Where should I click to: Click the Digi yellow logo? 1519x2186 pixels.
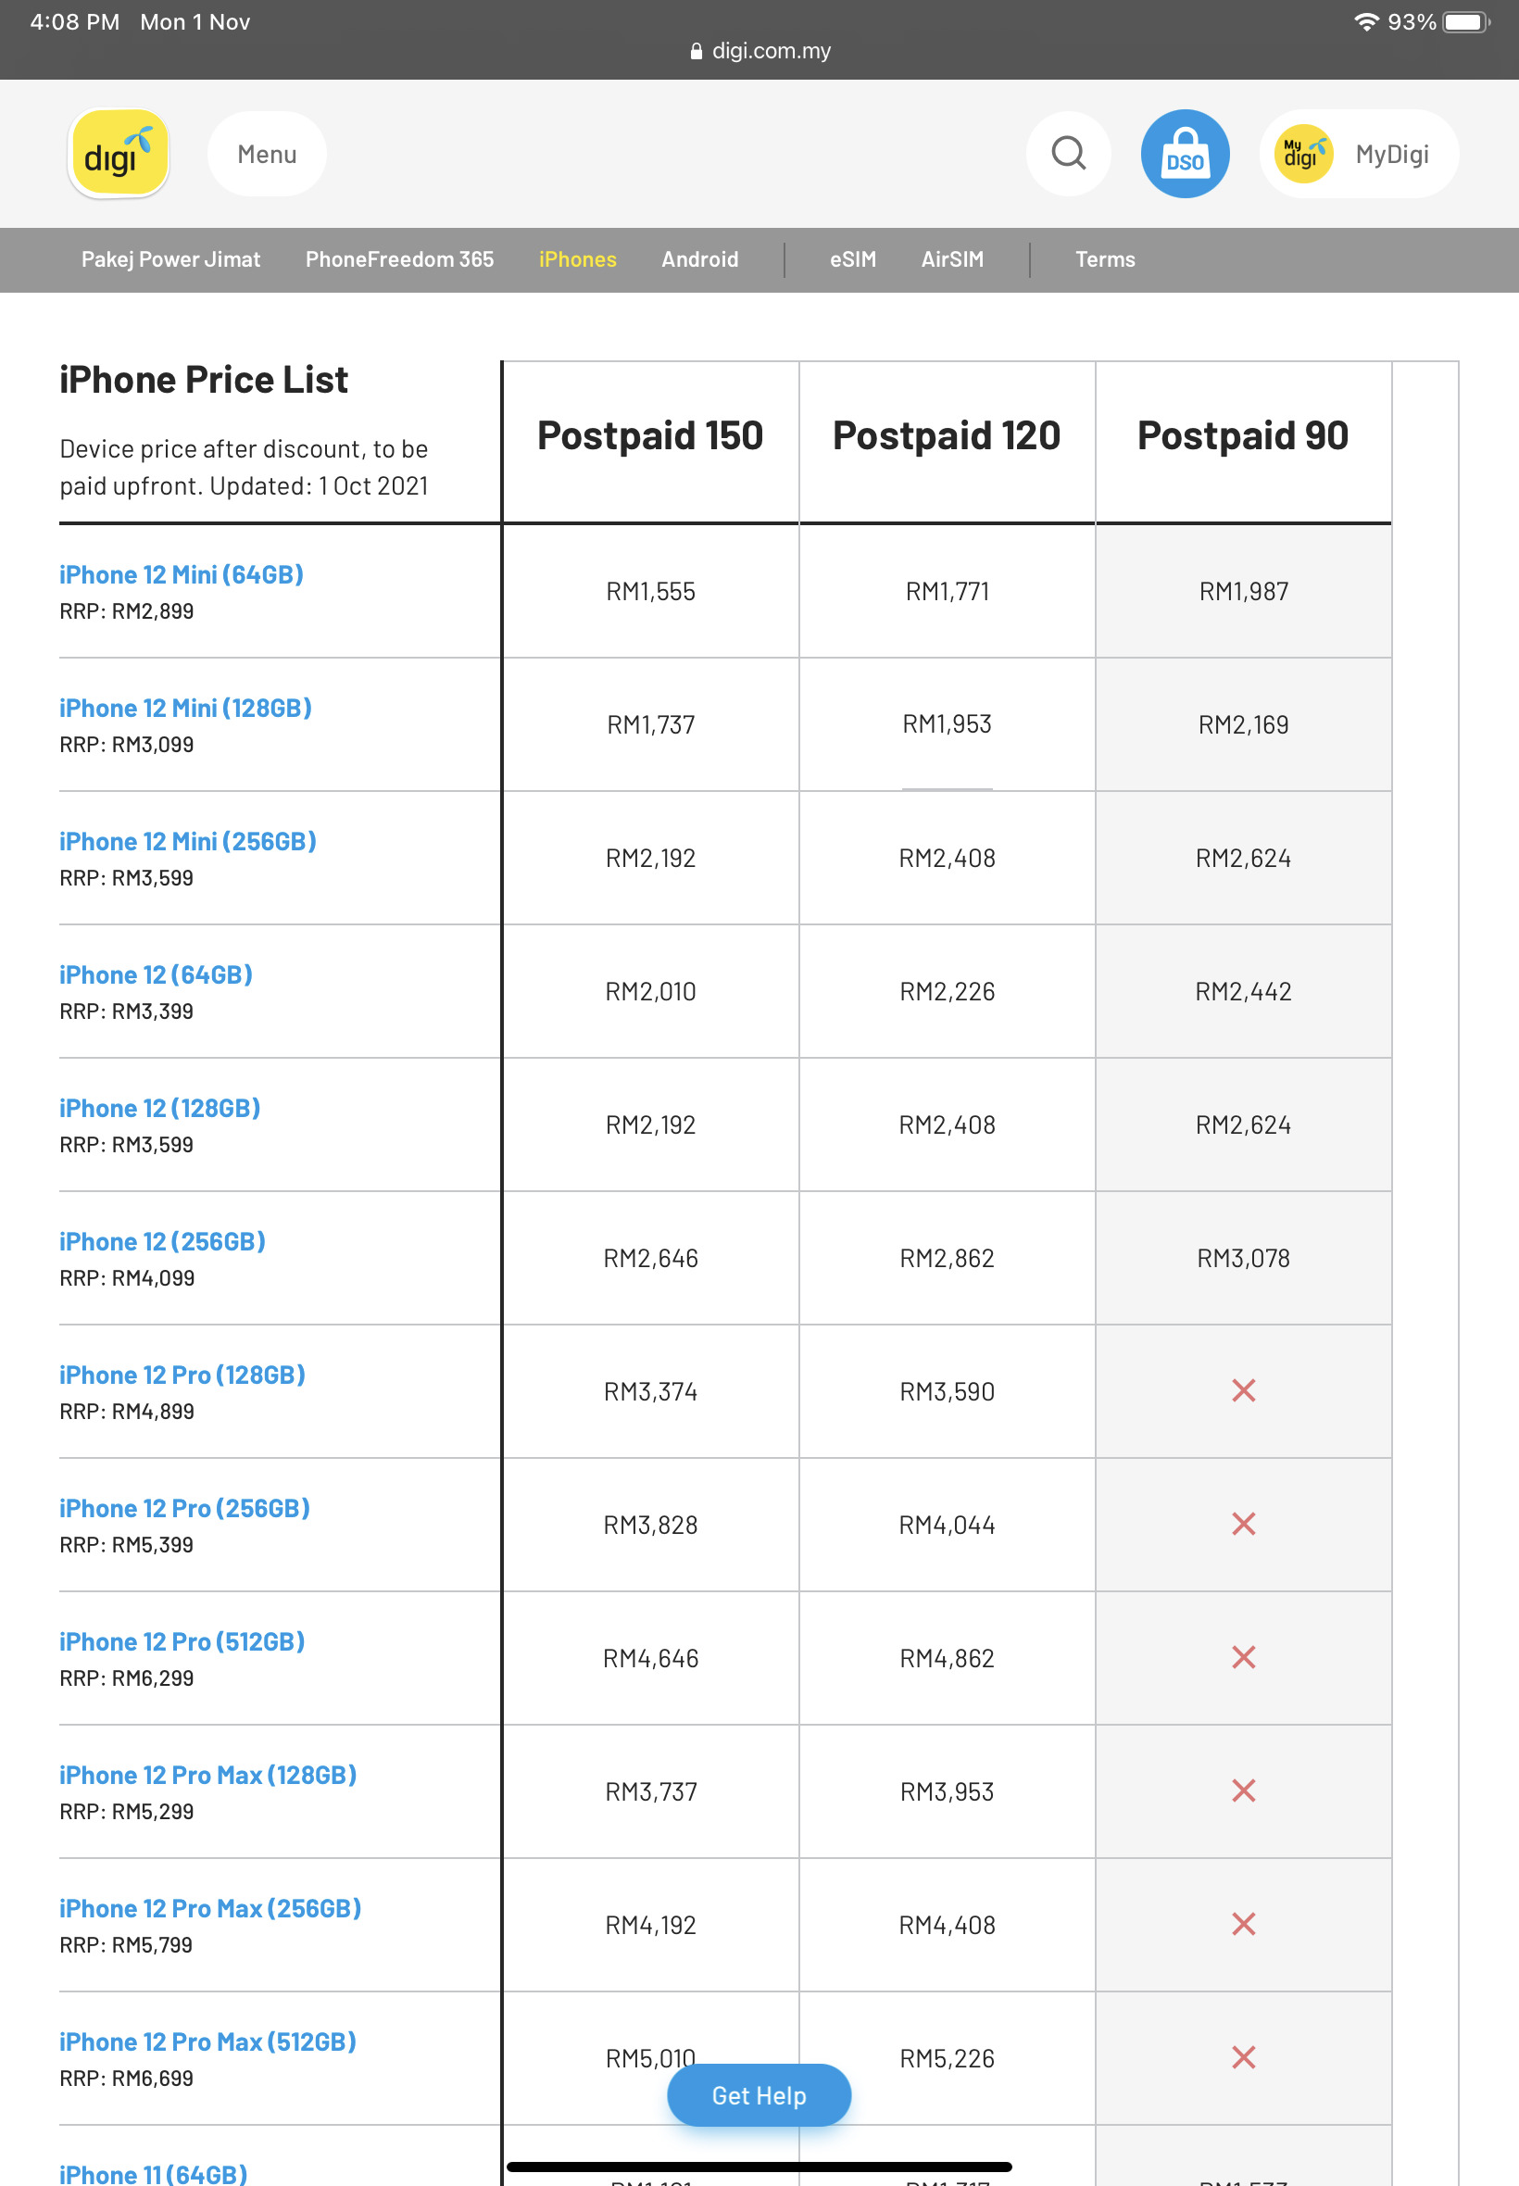click(x=119, y=154)
